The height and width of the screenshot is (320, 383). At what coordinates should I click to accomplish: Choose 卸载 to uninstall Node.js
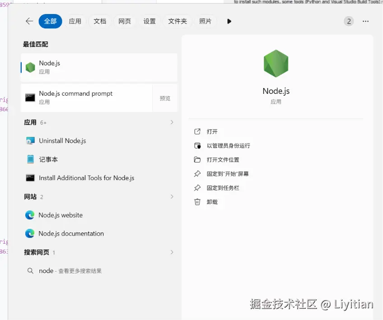click(x=212, y=202)
